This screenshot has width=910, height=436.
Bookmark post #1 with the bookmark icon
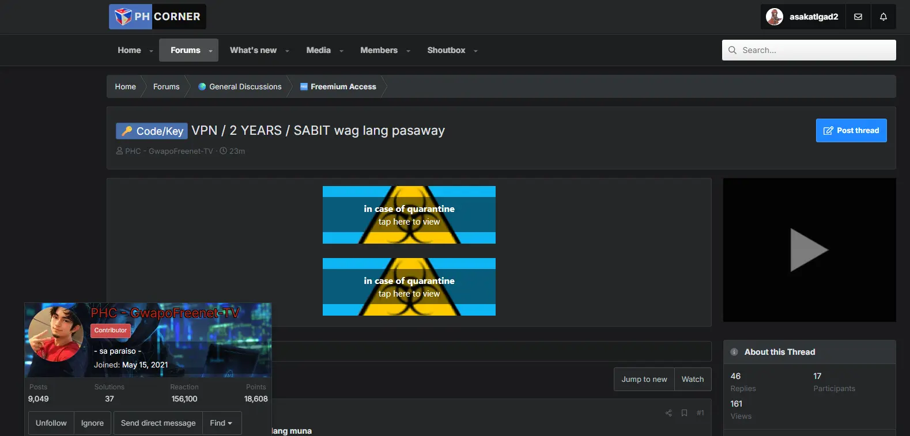pos(685,413)
